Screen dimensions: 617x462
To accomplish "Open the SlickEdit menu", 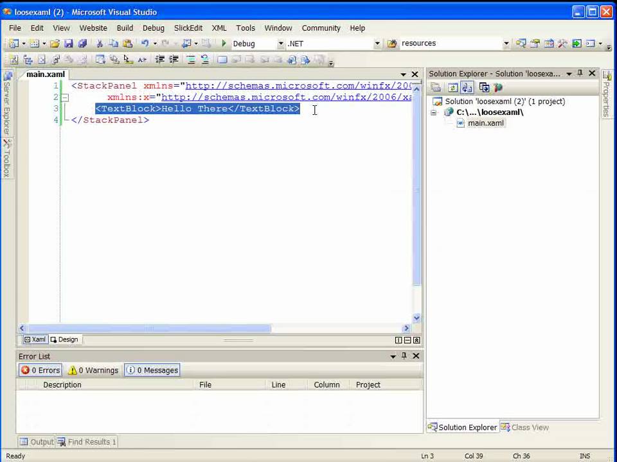I will click(188, 28).
